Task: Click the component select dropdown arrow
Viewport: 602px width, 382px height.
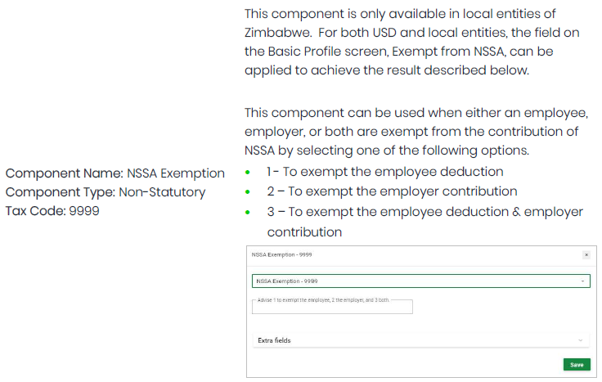Action: pos(582,281)
